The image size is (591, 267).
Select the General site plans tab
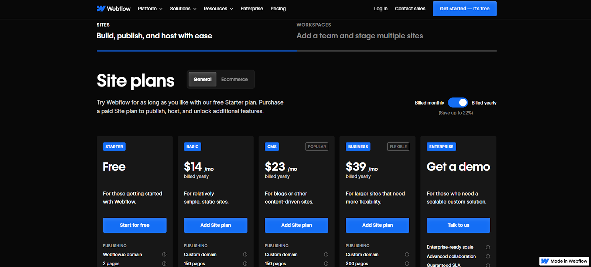tap(202, 79)
